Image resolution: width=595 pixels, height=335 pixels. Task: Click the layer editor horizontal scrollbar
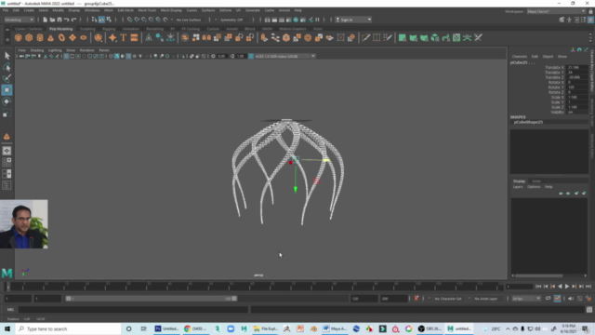pos(549,275)
